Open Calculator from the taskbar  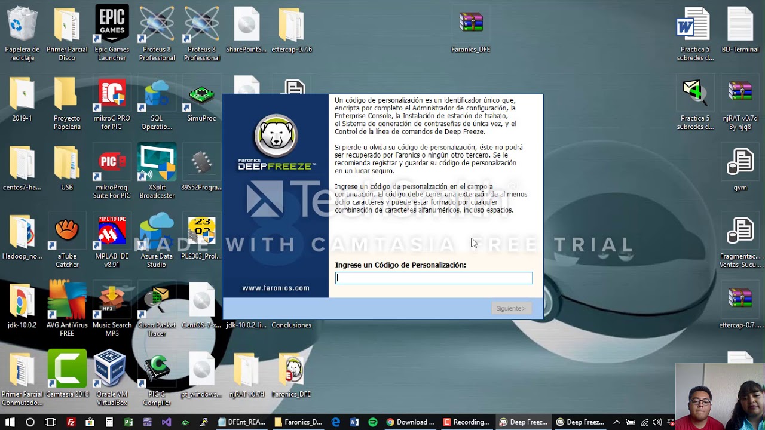tap(109, 422)
